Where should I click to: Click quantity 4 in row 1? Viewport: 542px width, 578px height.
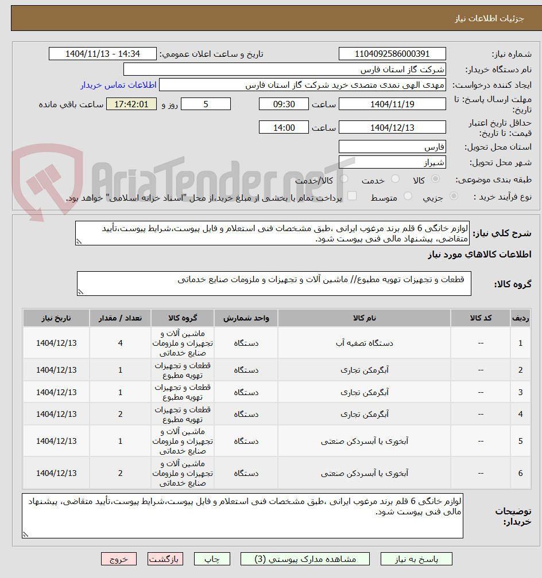tap(121, 343)
